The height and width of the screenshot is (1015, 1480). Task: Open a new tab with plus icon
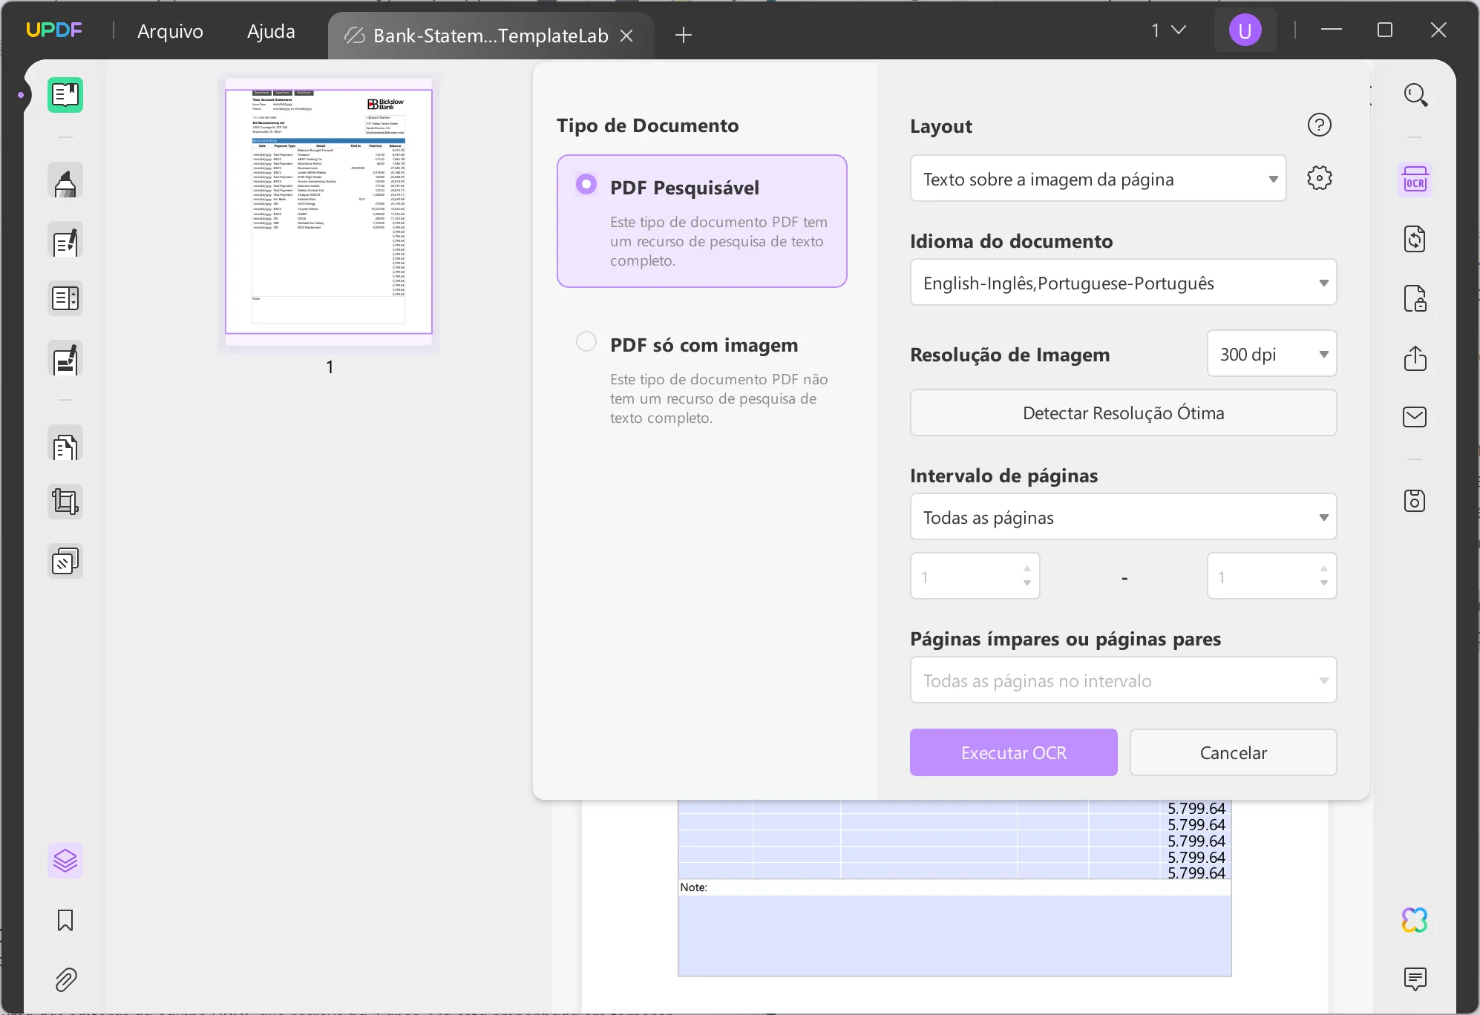(684, 35)
